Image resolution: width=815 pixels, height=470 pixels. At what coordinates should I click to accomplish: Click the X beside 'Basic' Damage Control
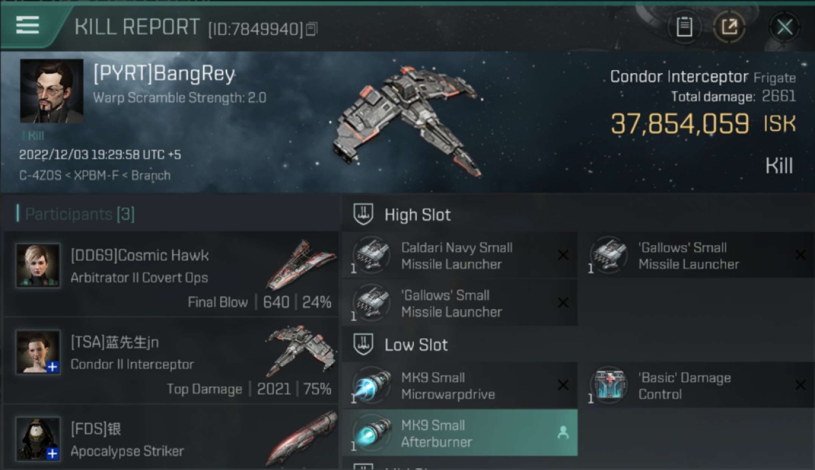point(800,385)
